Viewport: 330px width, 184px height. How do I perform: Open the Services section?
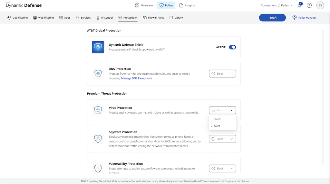click(x=83, y=18)
